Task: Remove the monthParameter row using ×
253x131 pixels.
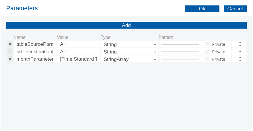Action: pyautogui.click(x=10, y=59)
